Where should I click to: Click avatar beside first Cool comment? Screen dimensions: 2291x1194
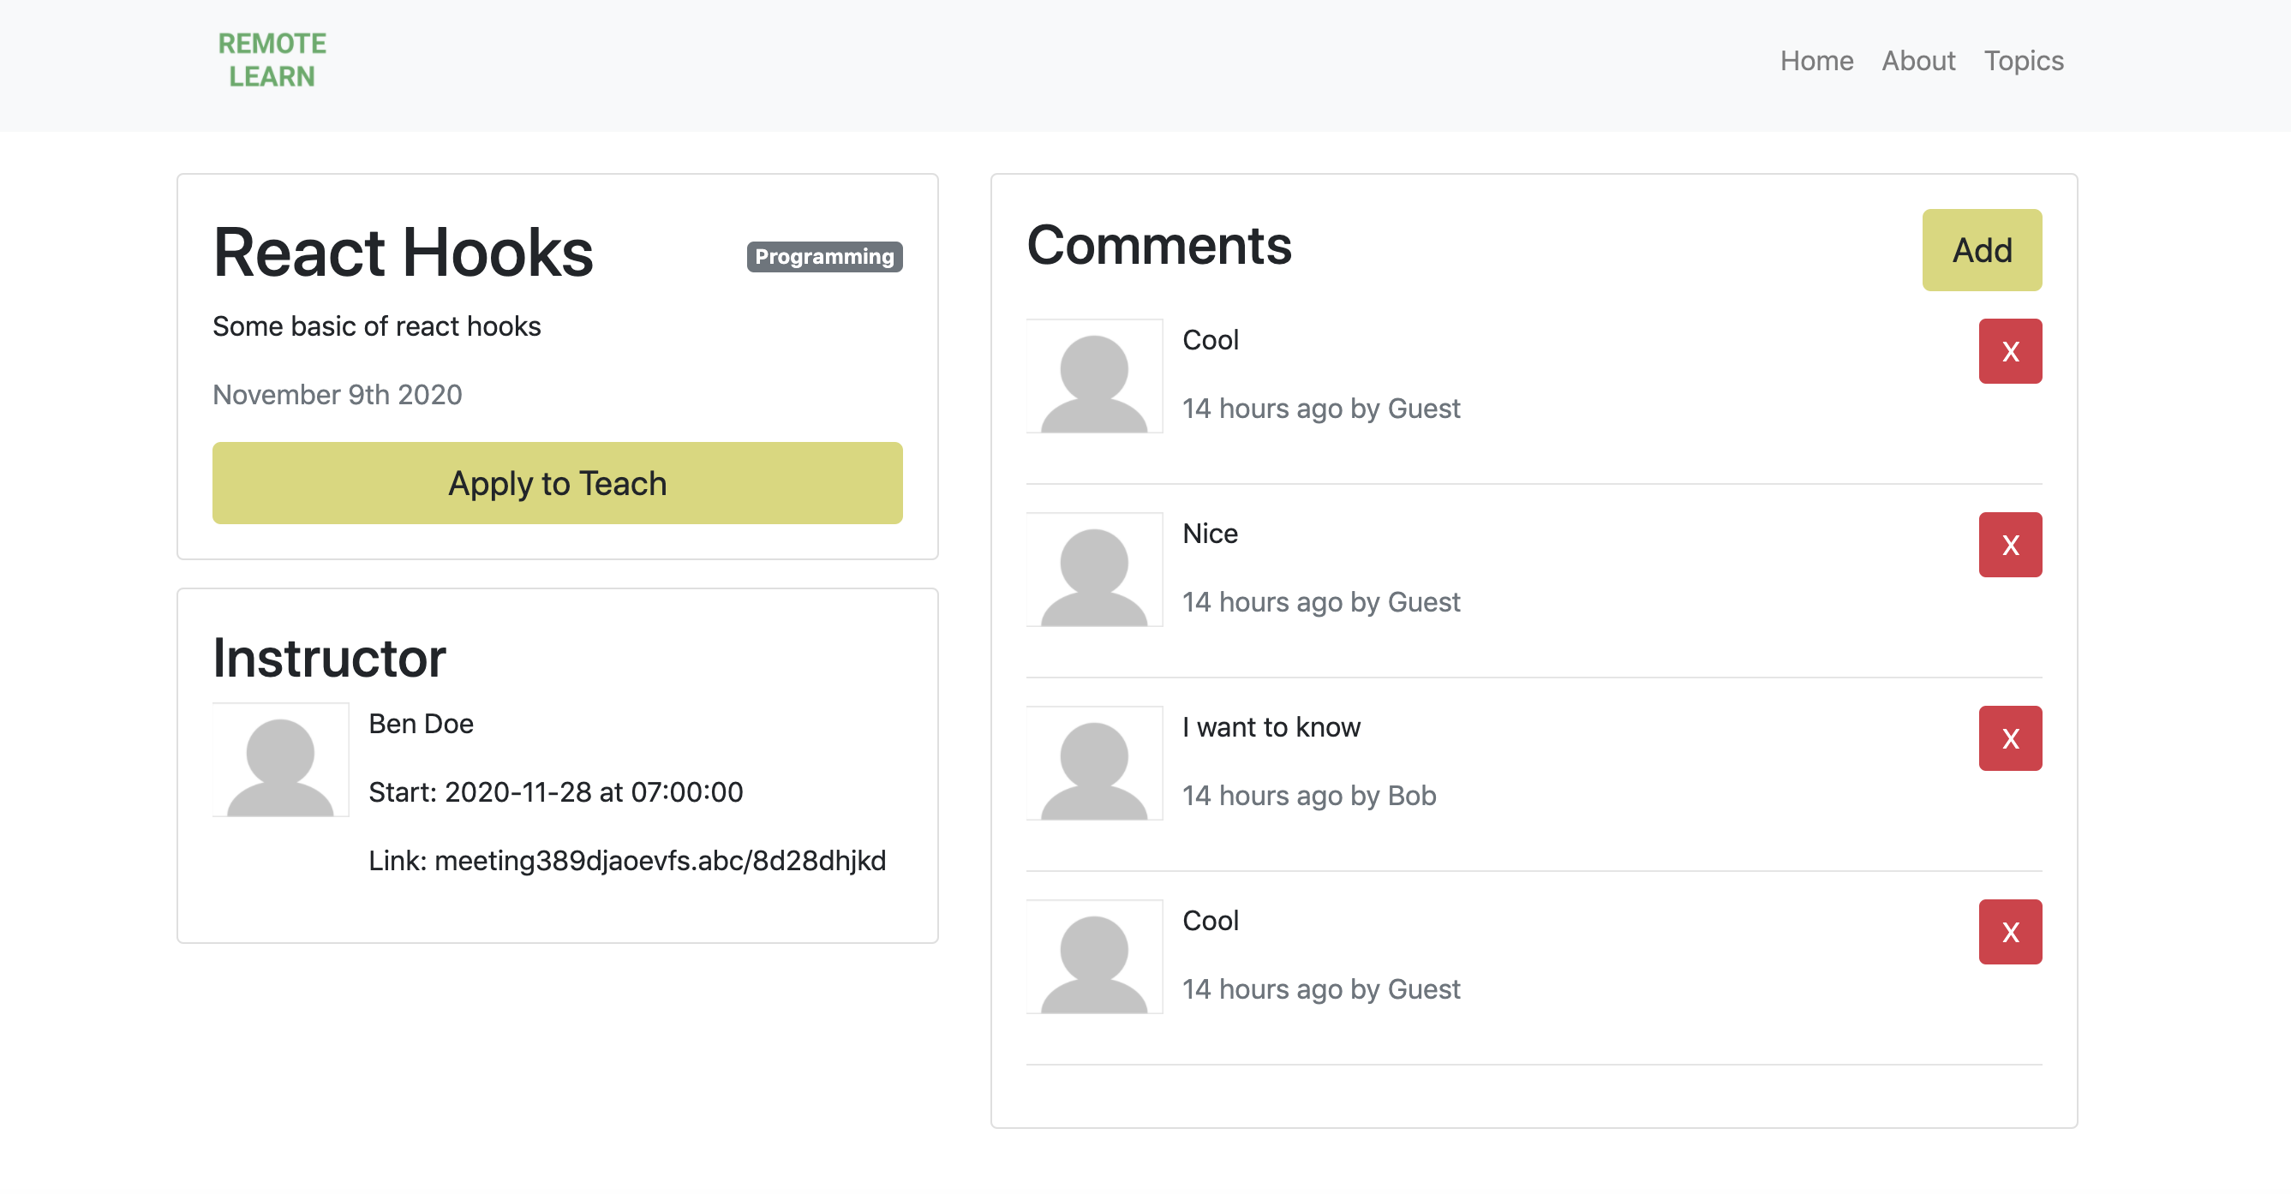click(x=1094, y=376)
